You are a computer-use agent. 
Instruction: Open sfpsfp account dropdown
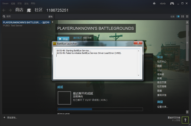tap(163, 3)
